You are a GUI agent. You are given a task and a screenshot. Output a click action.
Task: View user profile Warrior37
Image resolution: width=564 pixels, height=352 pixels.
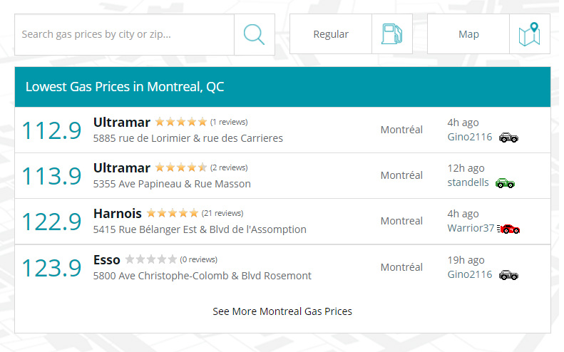[x=471, y=228]
